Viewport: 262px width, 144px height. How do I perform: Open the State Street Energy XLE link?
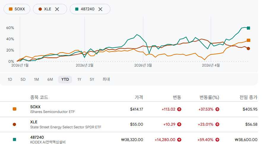[x=66, y=127]
